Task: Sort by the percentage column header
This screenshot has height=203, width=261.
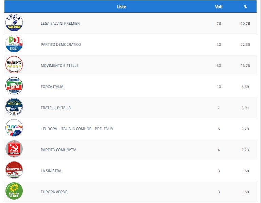Action: click(245, 7)
